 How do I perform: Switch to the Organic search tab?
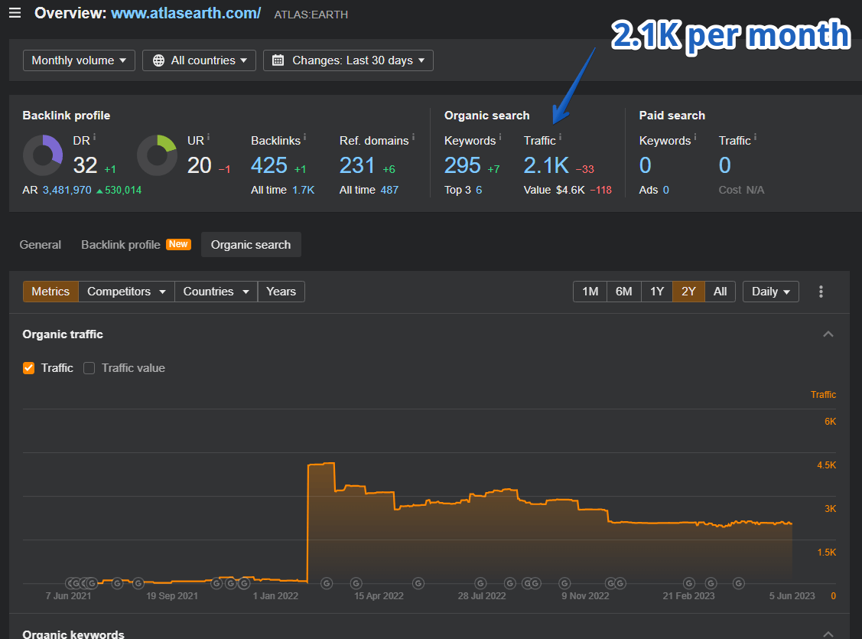point(251,245)
